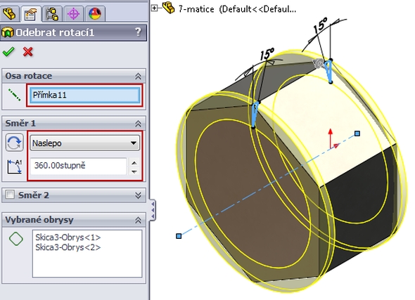Open the DisplayManager appearance tab
Image resolution: width=415 pixels, height=300 pixels.
[95, 13]
